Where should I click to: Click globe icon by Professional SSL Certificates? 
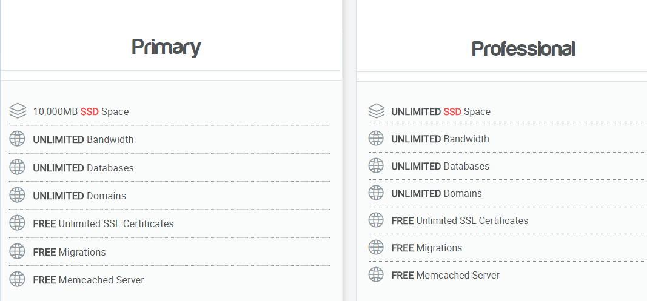(377, 220)
